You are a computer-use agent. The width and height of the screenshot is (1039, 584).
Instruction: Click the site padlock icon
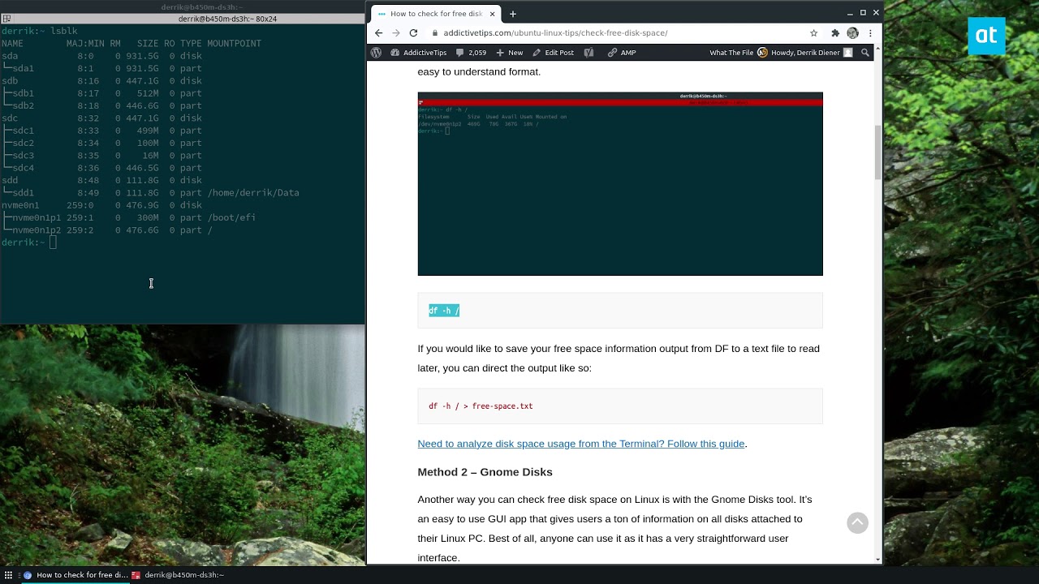pos(435,33)
